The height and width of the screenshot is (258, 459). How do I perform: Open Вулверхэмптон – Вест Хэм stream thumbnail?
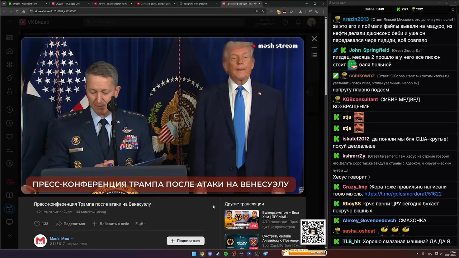point(242,220)
